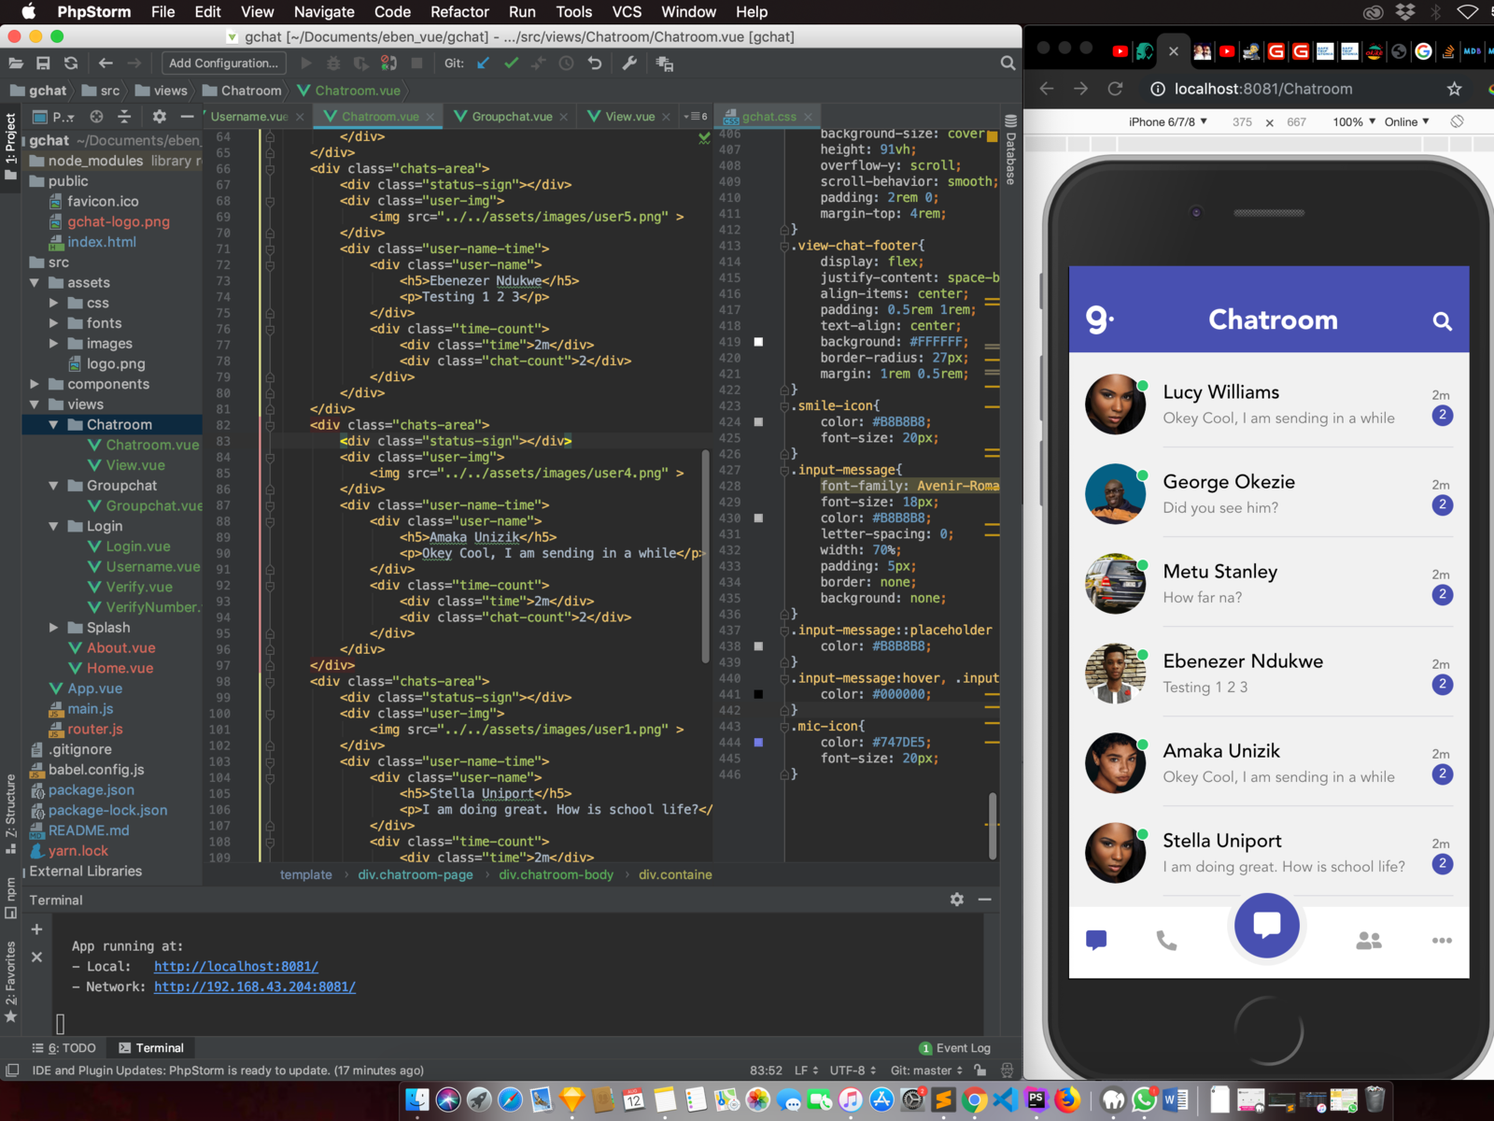The height and width of the screenshot is (1121, 1494).
Task: Open the Refactor menu
Action: [459, 12]
